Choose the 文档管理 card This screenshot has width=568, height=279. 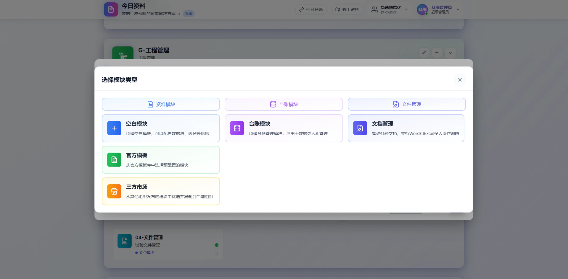click(406, 128)
